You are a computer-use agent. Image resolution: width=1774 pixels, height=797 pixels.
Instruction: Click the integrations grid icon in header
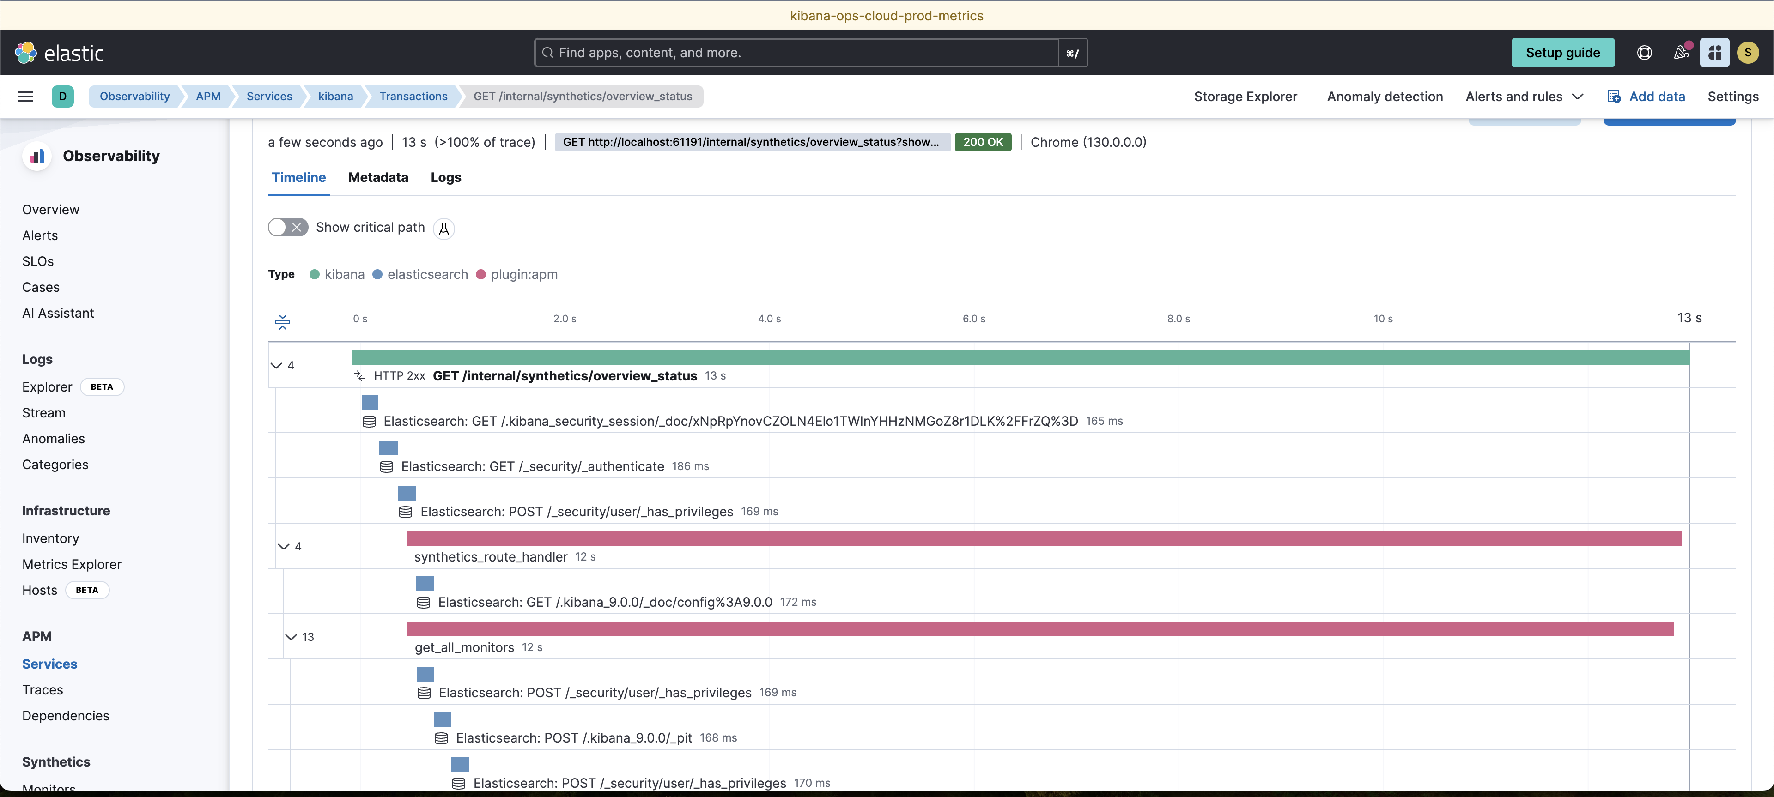[1714, 53]
